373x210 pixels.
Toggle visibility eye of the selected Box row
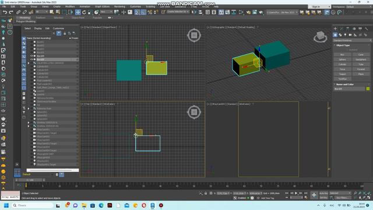coord(31,60)
